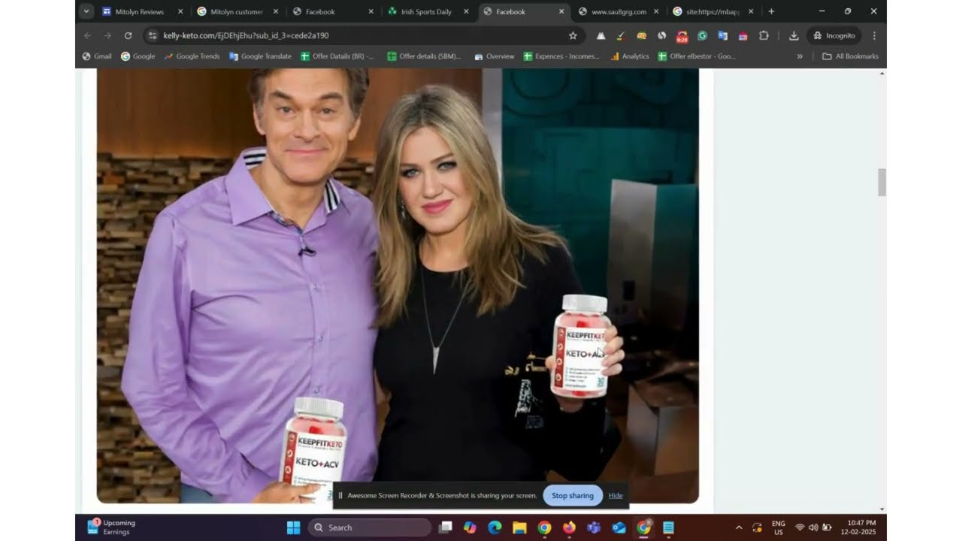Open File Explorer from the taskbar
The image size is (962, 541).
[519, 527]
